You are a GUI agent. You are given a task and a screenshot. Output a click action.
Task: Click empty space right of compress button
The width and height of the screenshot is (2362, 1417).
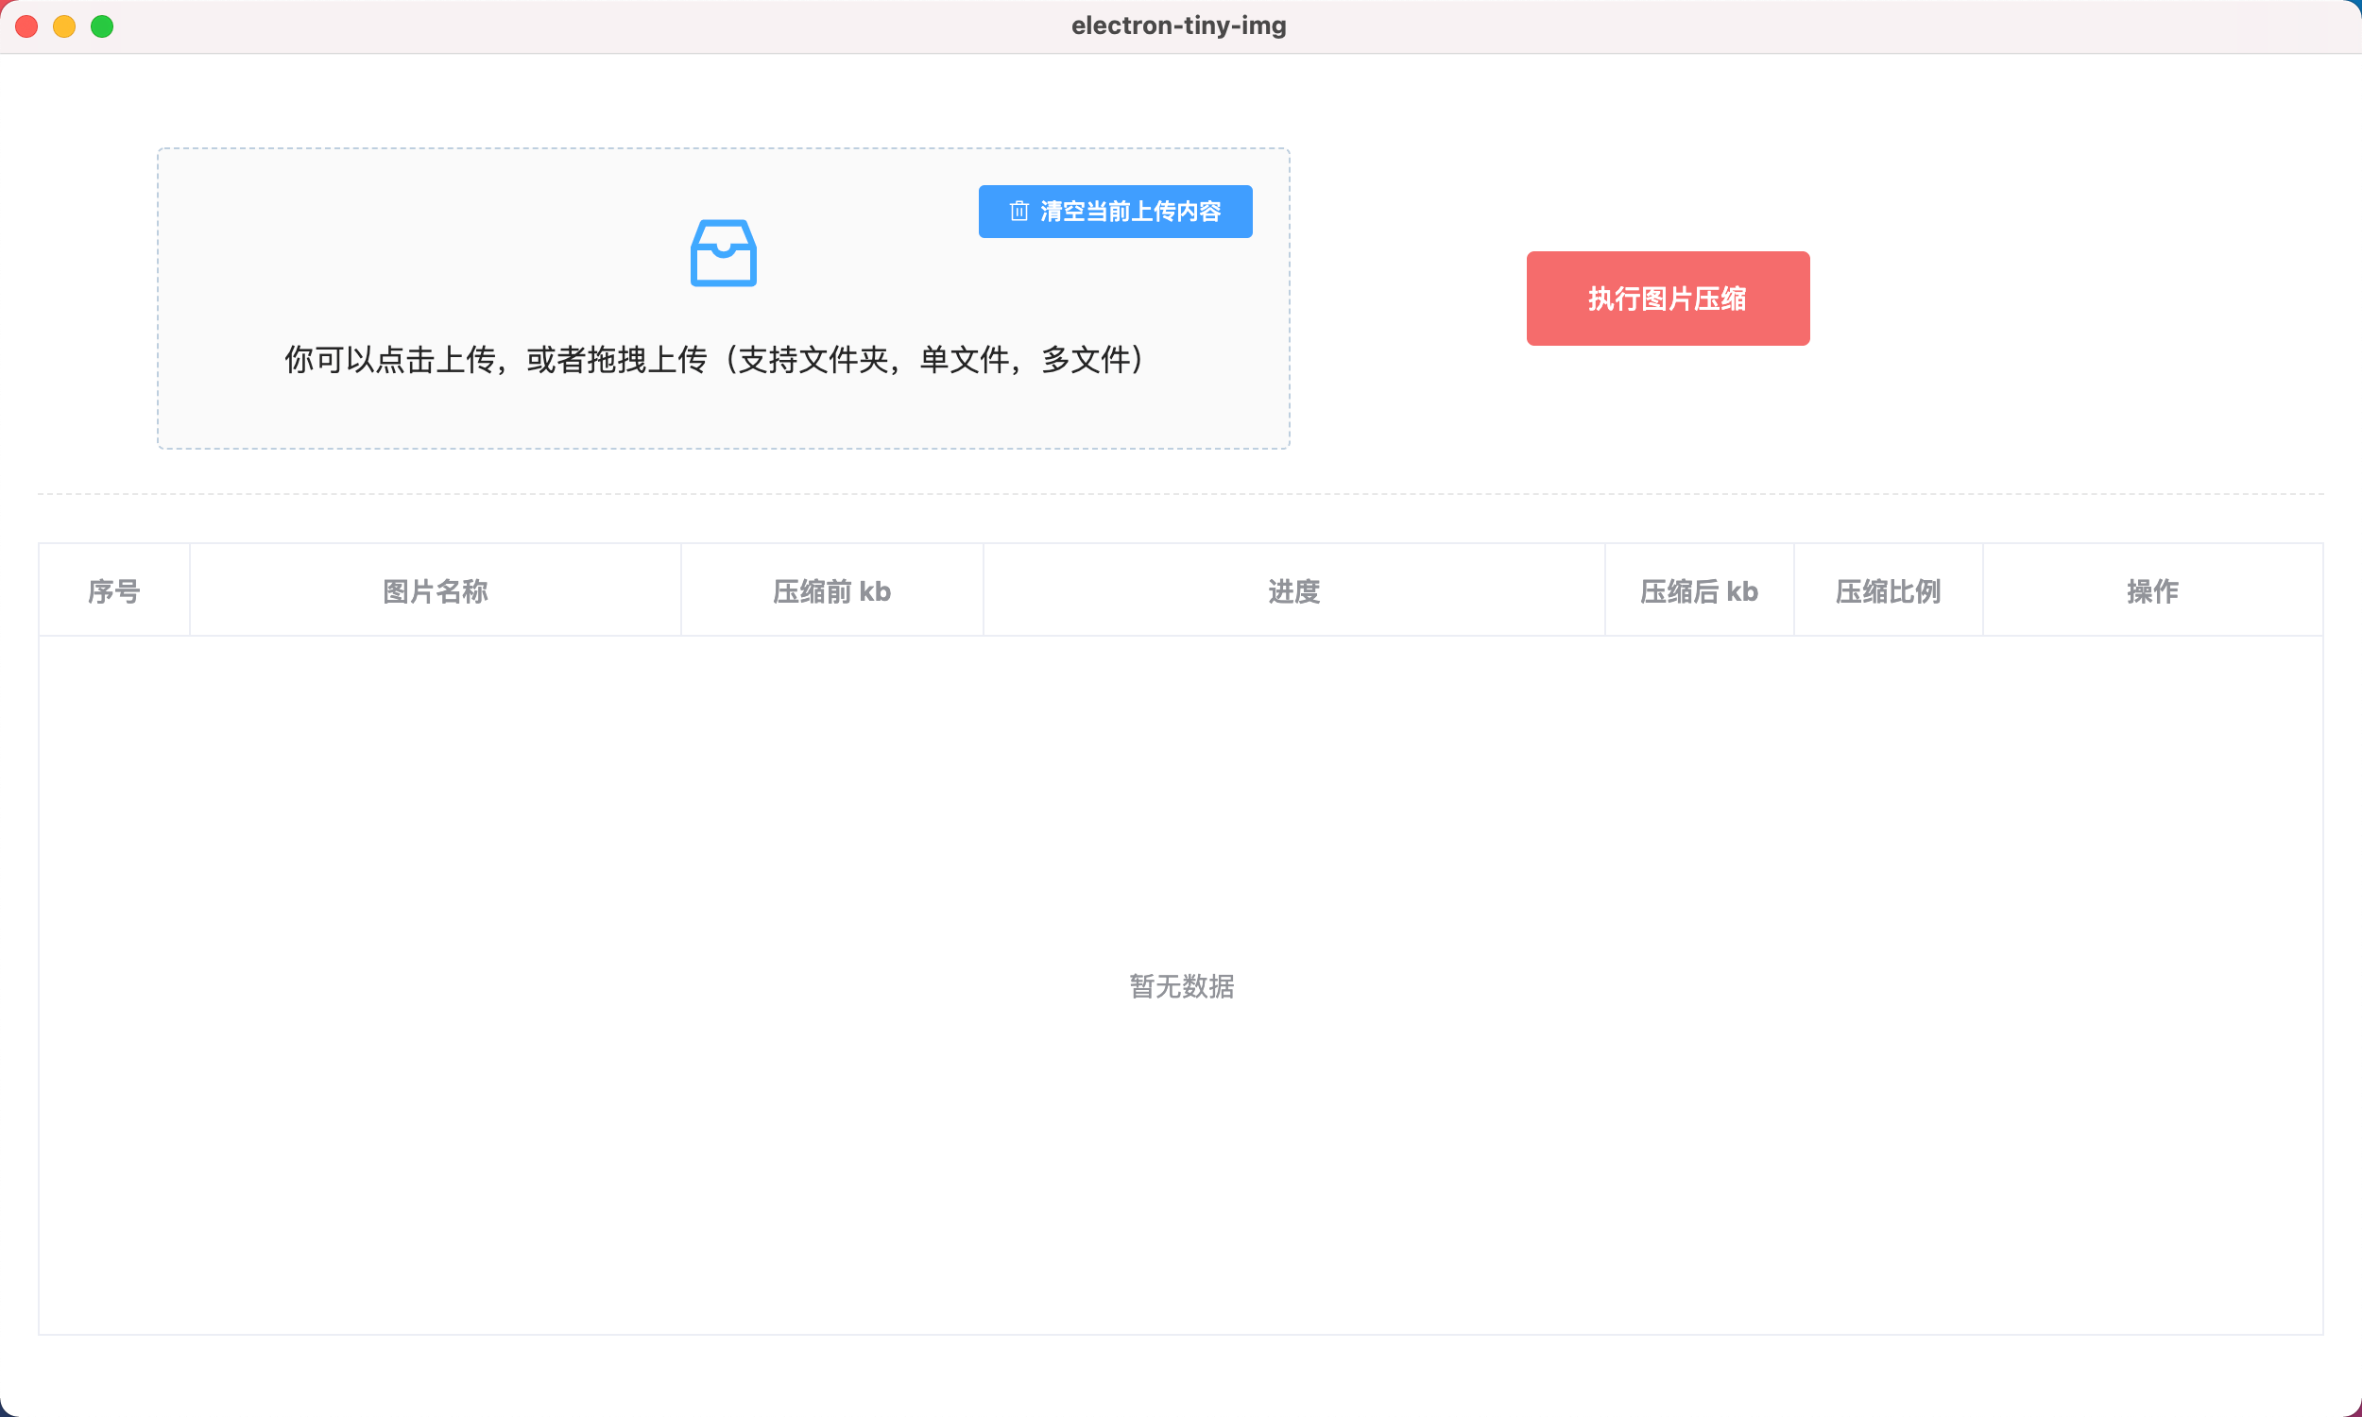tap(2053, 298)
